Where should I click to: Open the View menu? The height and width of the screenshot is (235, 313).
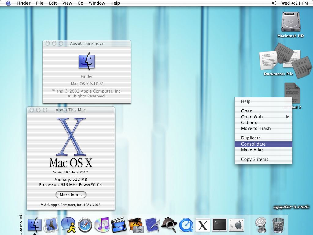point(67,3)
